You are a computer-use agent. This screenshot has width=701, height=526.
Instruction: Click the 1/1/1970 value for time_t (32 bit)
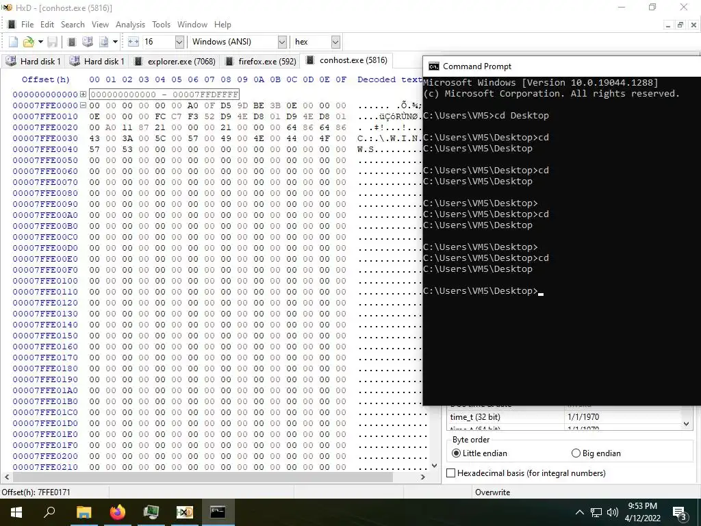[583, 417]
